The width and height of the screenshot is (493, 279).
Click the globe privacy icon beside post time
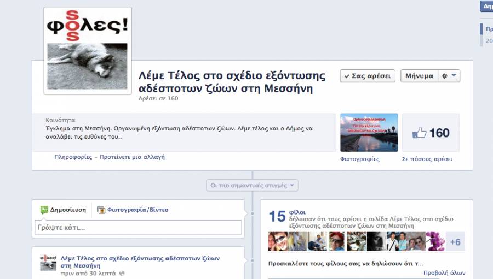pyautogui.click(x=122, y=273)
